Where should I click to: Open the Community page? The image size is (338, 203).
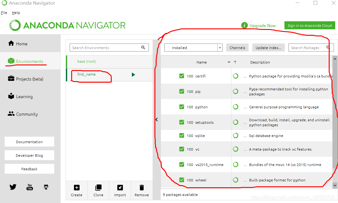click(x=30, y=114)
